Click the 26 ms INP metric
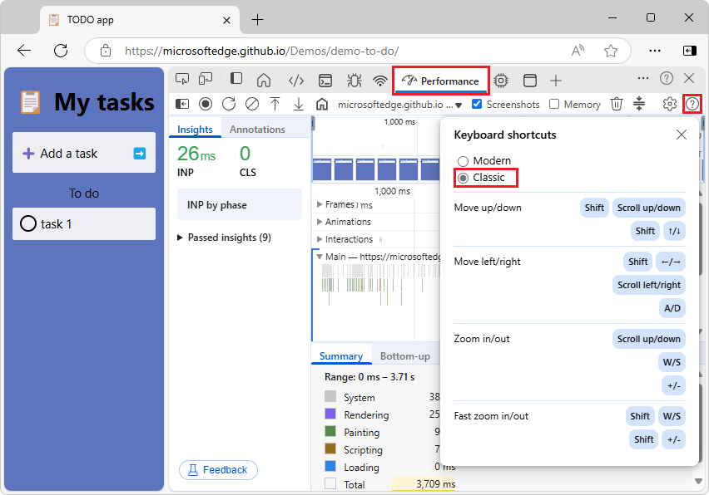The image size is (709, 495). [196, 154]
